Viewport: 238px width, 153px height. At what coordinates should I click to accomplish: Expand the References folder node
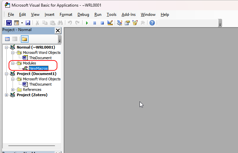tap(13, 90)
